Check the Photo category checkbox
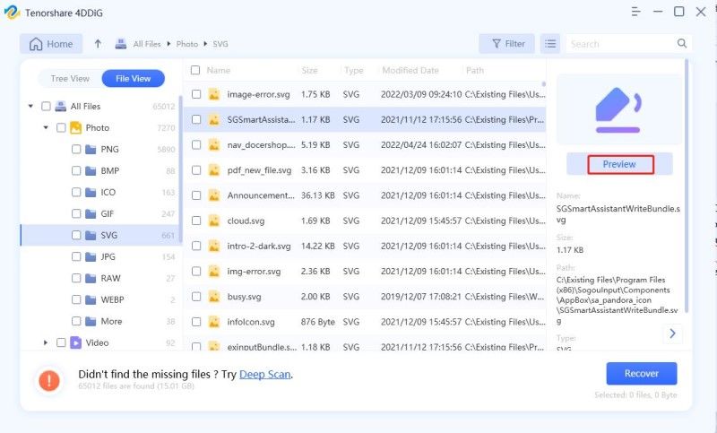717x433 pixels. [61, 127]
